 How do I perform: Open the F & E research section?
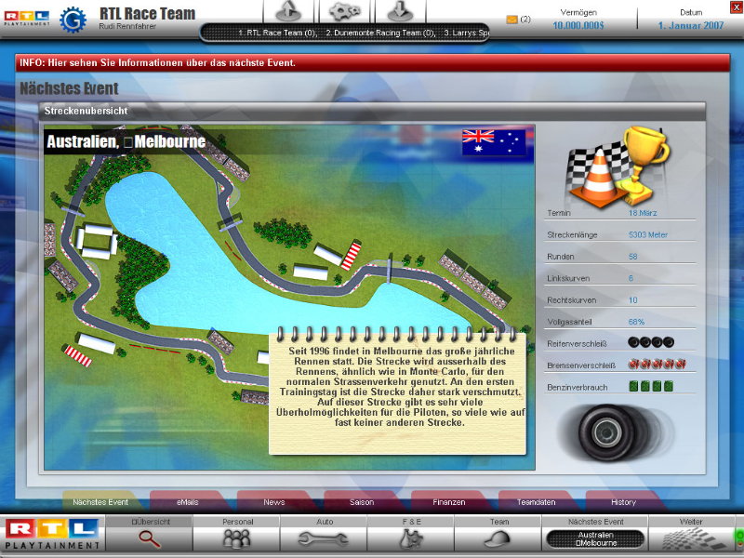pos(411,537)
